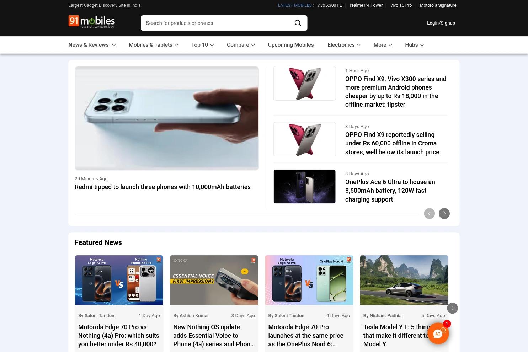Click Essential Voice First Impressions thumbnail

pyautogui.click(x=214, y=280)
